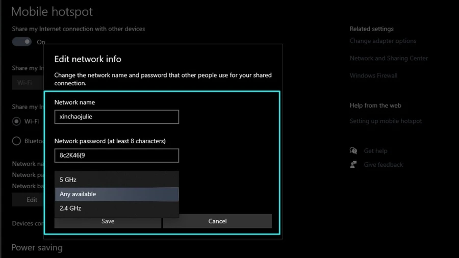Select the Bluetooth radio button

click(x=16, y=141)
